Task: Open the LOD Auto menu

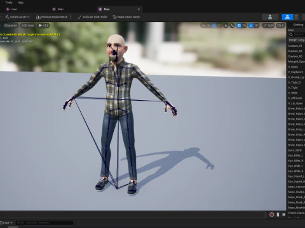Action: 28,25
